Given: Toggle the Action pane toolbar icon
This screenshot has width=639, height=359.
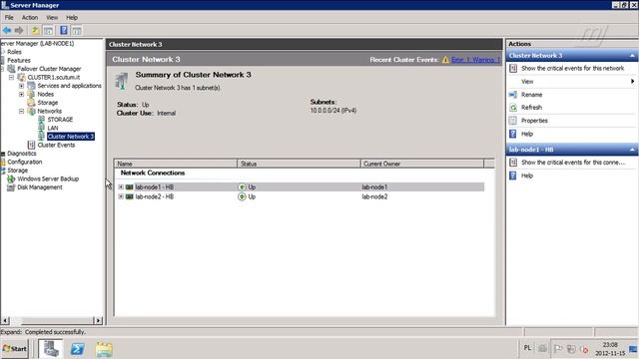Looking at the screenshot, I should point(77,30).
